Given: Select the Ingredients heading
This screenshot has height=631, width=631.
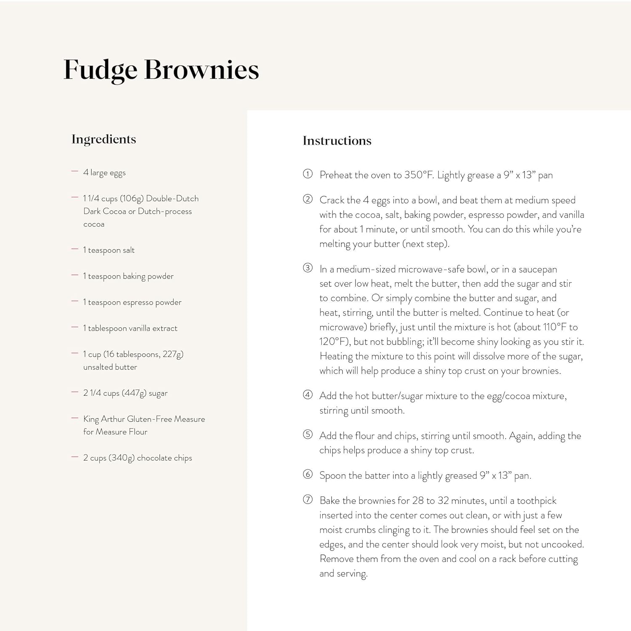Looking at the screenshot, I should tap(104, 139).
